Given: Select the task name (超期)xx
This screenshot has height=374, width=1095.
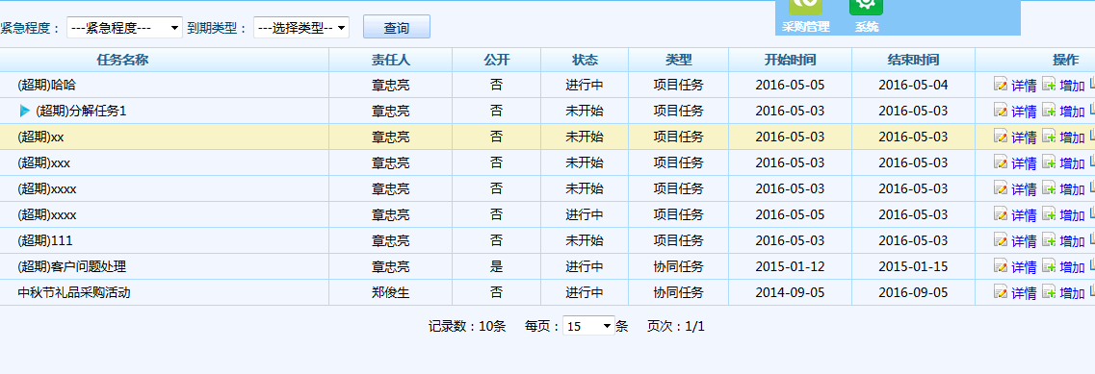Looking at the screenshot, I should tap(40, 137).
